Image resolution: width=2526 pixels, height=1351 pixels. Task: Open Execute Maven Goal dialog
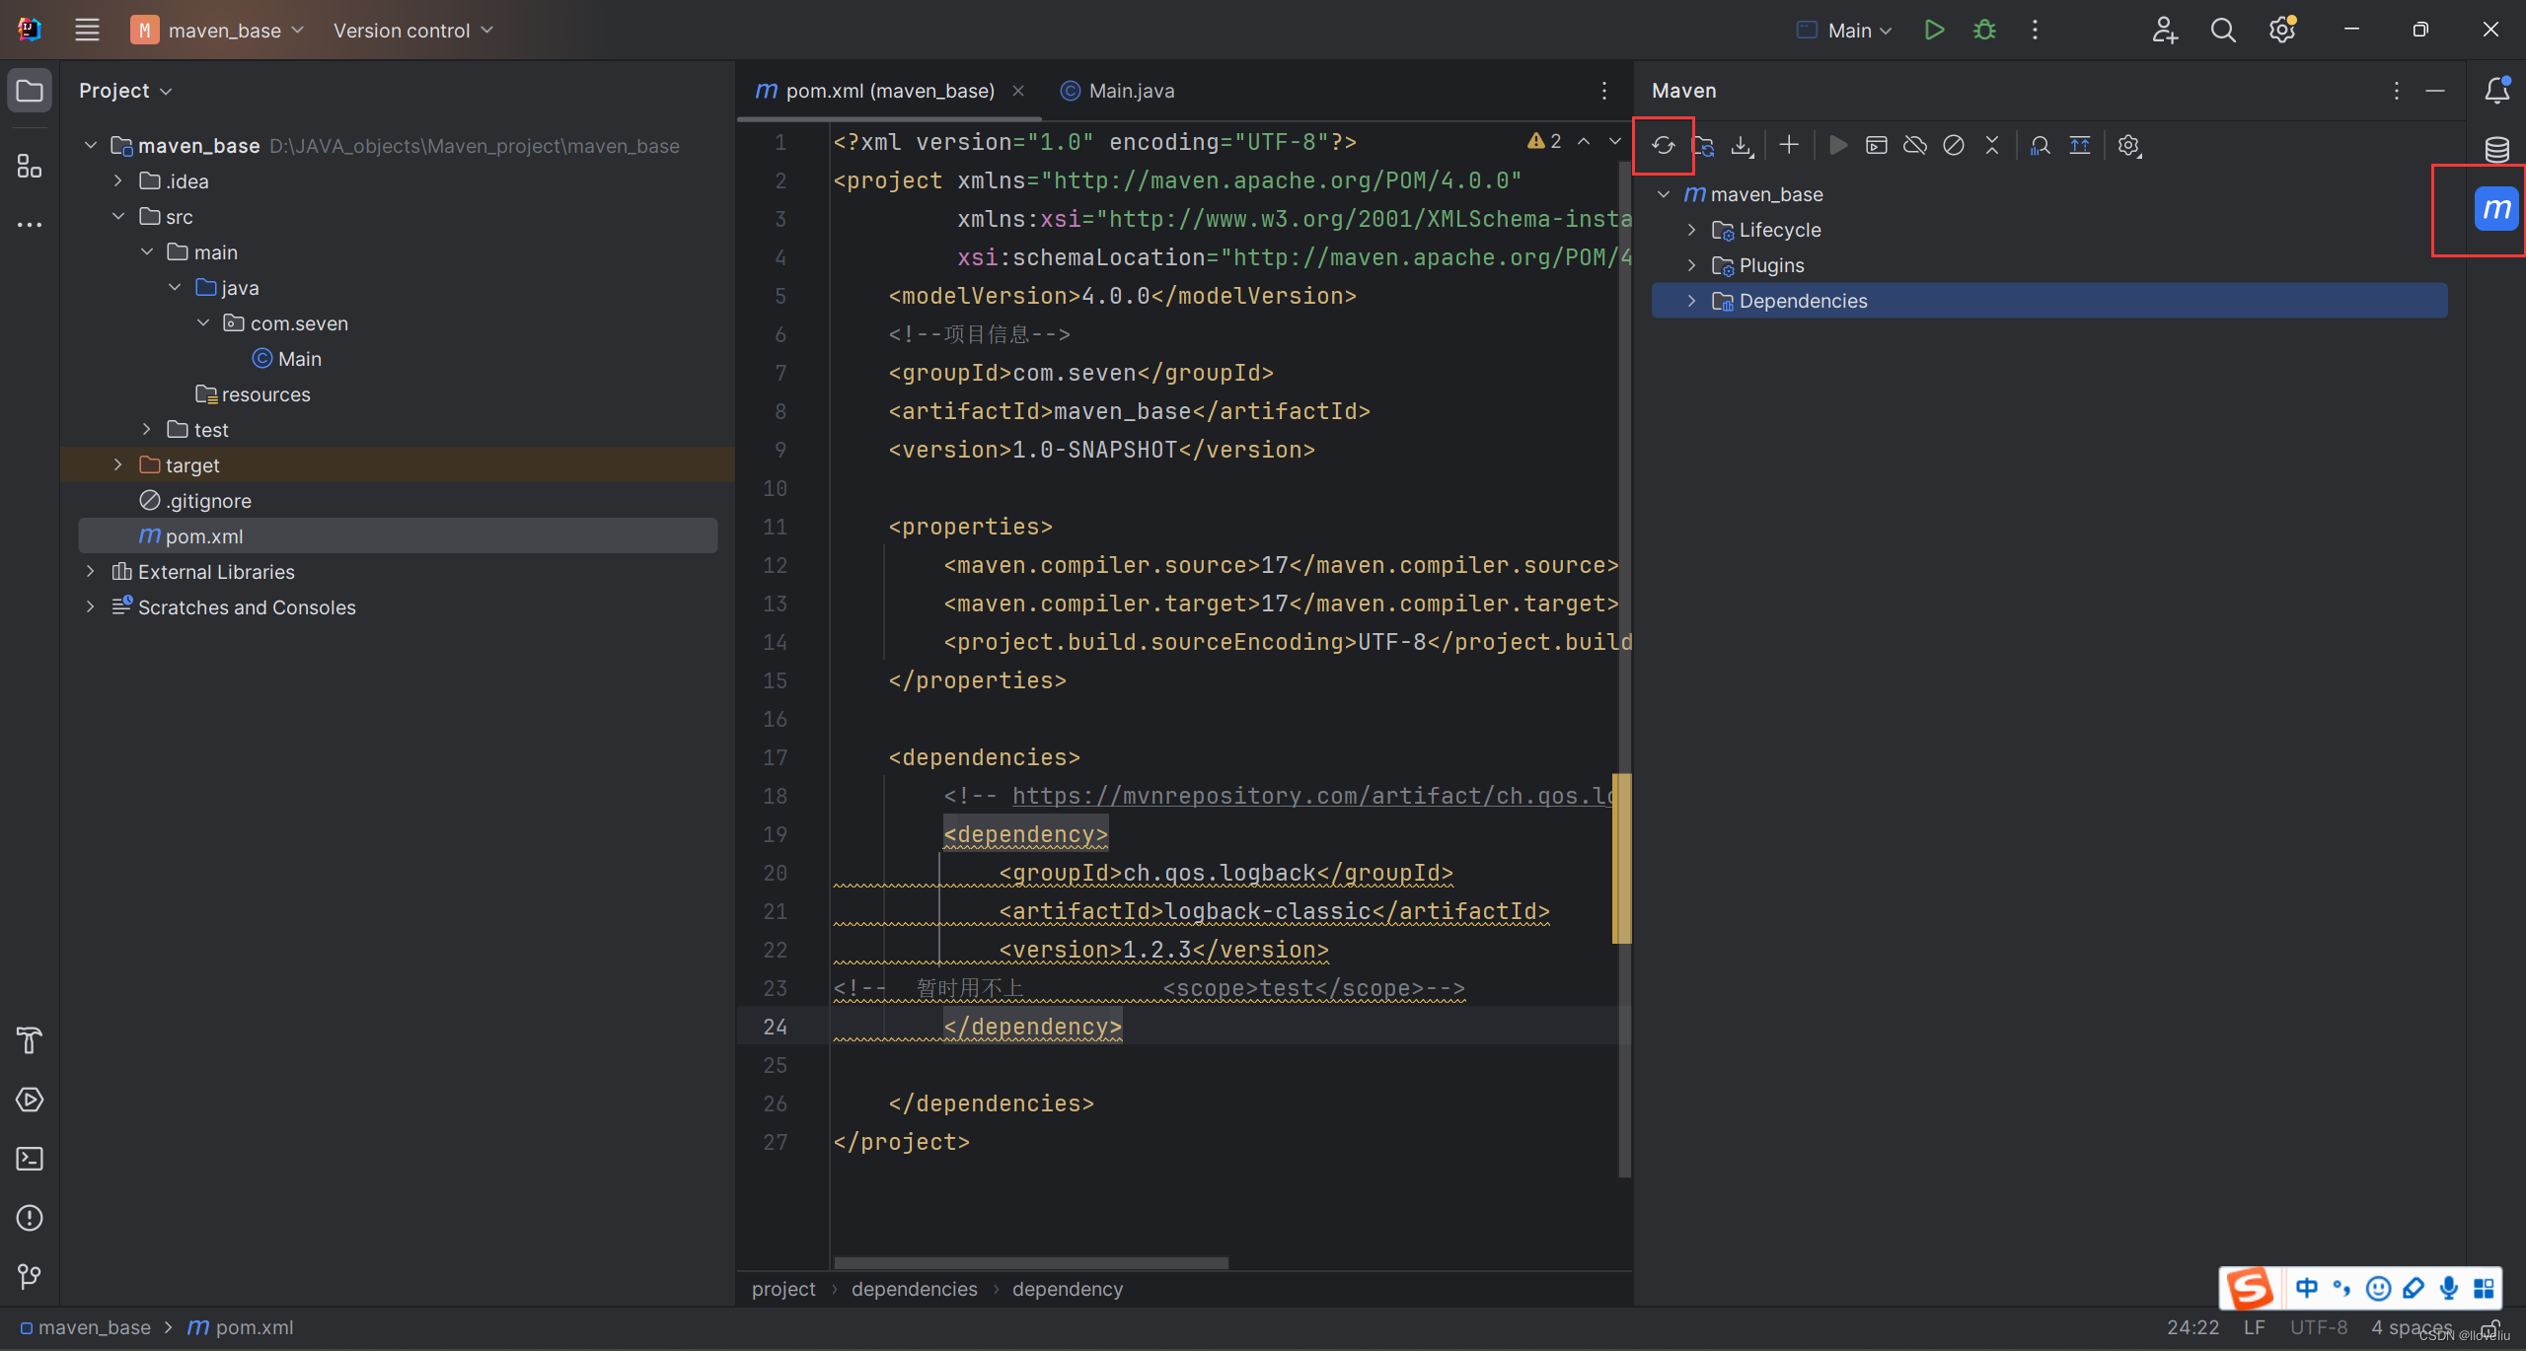(1876, 146)
